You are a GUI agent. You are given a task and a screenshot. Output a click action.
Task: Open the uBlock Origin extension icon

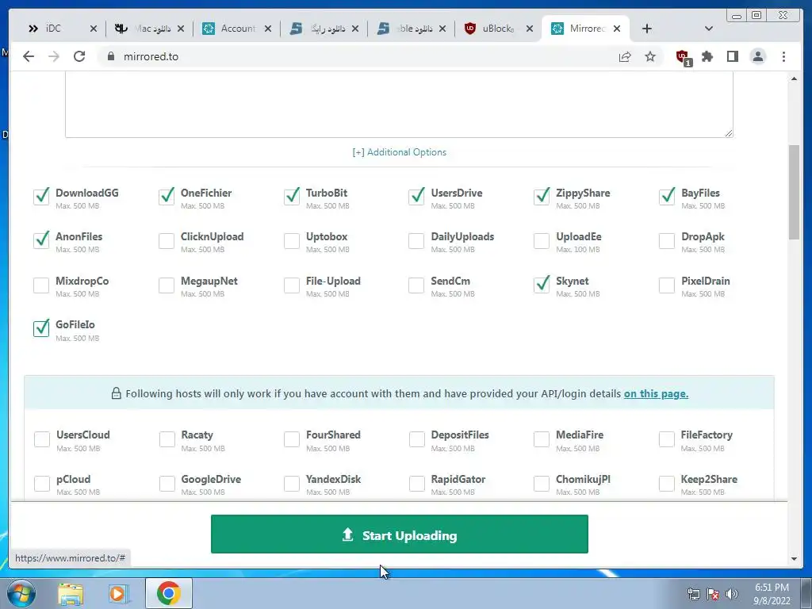click(683, 57)
